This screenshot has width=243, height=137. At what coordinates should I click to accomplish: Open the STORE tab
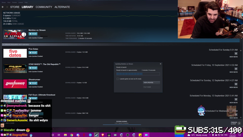[15, 7]
